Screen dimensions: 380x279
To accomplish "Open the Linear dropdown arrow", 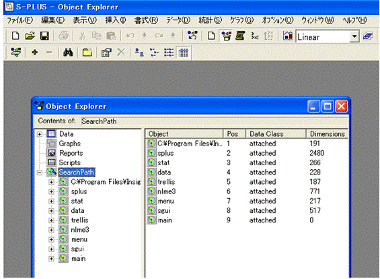I will [354, 36].
